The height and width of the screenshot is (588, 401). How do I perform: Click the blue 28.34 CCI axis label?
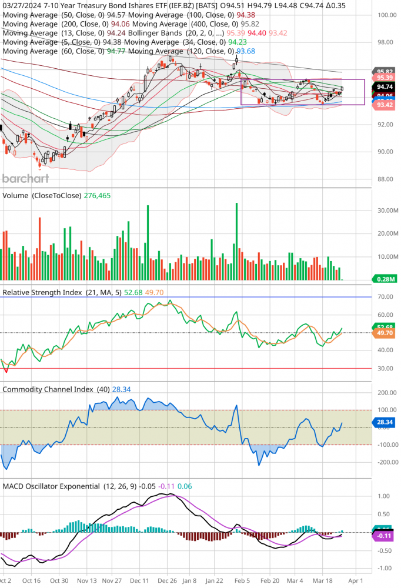(x=385, y=422)
